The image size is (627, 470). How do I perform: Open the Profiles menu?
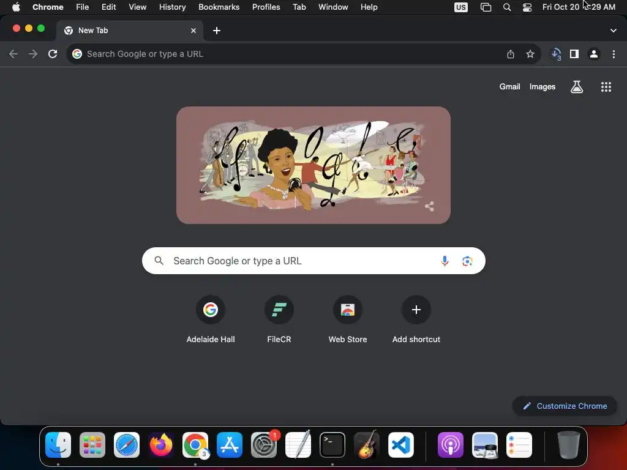click(x=266, y=7)
